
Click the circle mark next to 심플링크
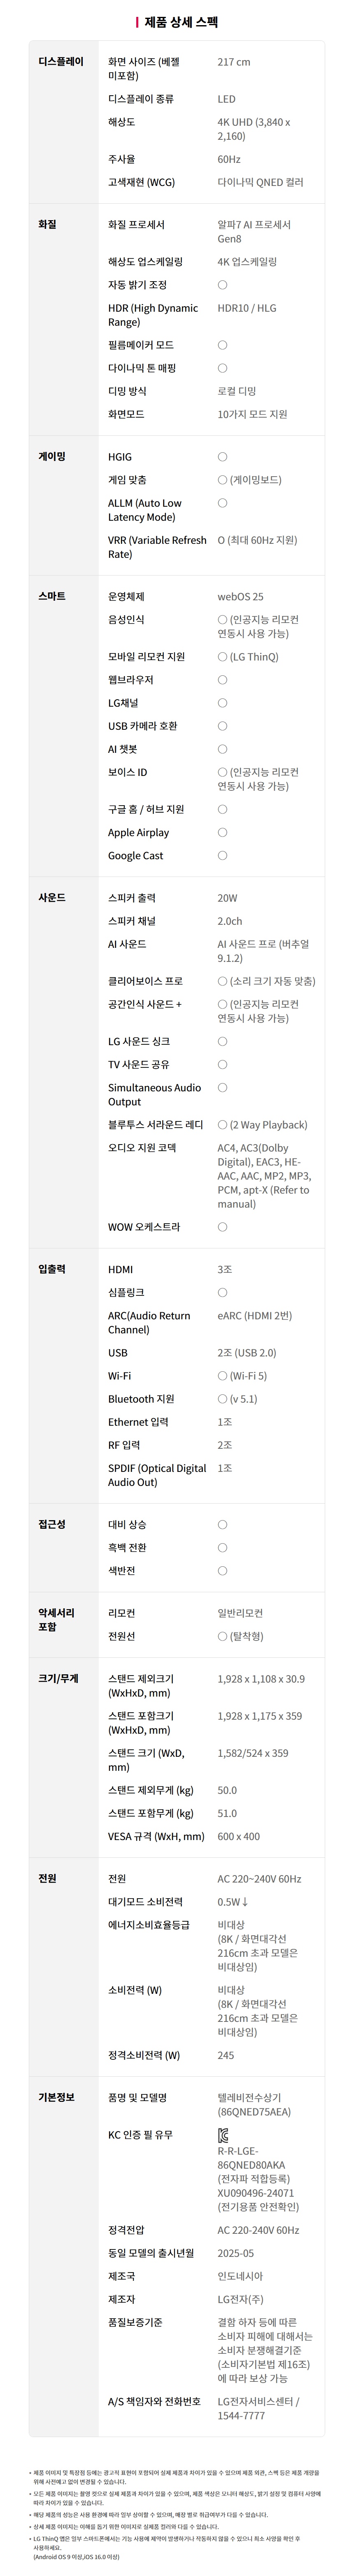click(x=222, y=1293)
